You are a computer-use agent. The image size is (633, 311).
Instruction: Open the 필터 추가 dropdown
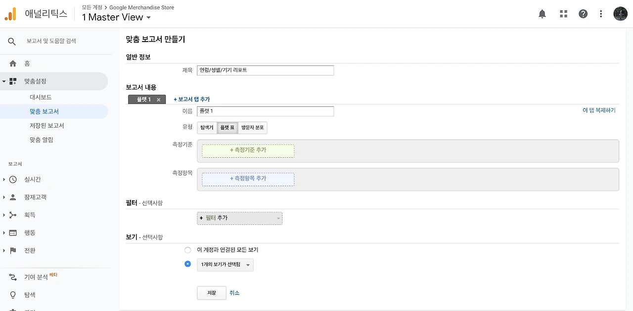pyautogui.click(x=239, y=218)
